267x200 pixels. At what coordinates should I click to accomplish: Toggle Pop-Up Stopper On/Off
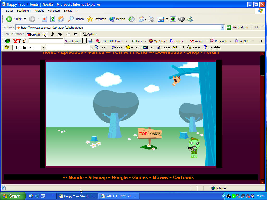tap(34, 35)
